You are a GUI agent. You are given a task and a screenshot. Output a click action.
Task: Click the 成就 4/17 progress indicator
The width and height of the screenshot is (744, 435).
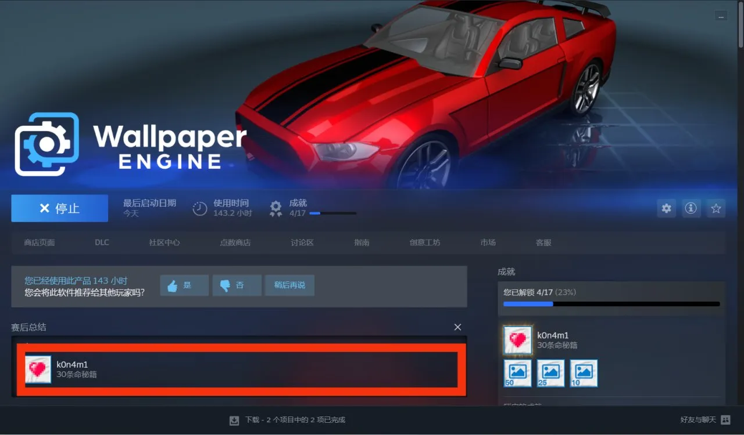313,208
